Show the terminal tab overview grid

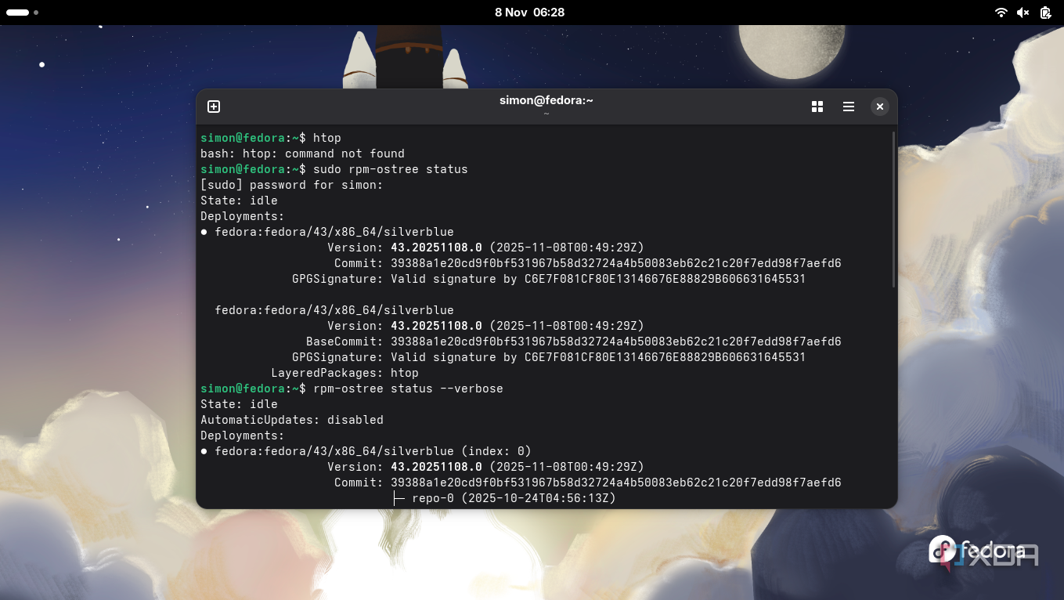[817, 107]
